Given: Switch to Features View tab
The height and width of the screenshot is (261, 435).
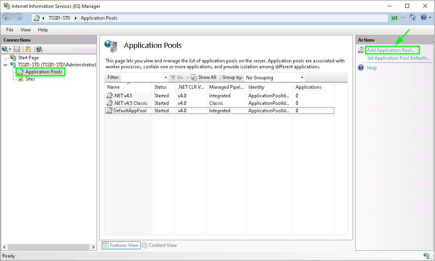Looking at the screenshot, I should tap(121, 245).
